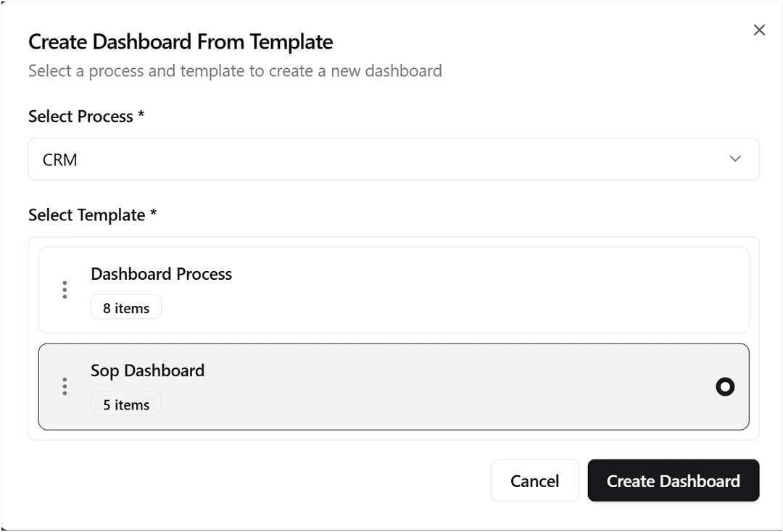Click the Create Dashboard From Template heading

(x=181, y=42)
